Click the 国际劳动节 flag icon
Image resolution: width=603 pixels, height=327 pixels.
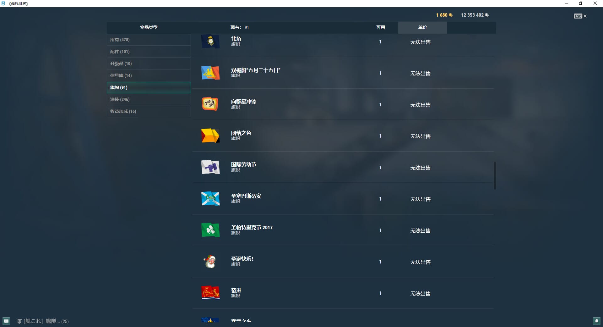(210, 167)
